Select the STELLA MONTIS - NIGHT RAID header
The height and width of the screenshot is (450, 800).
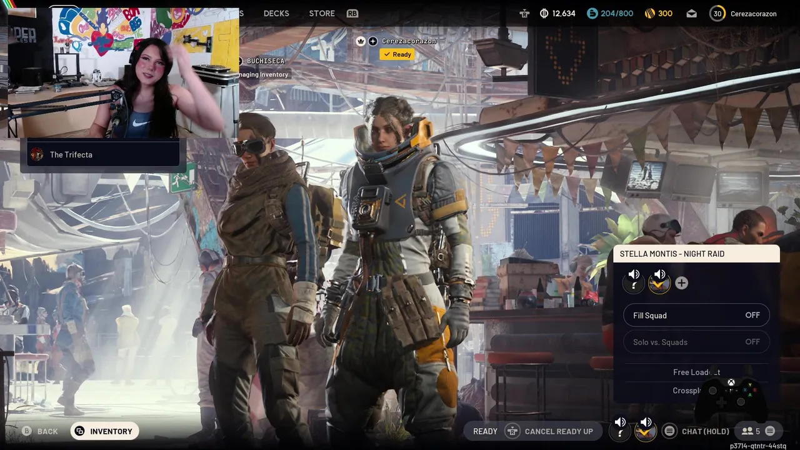(x=696, y=254)
